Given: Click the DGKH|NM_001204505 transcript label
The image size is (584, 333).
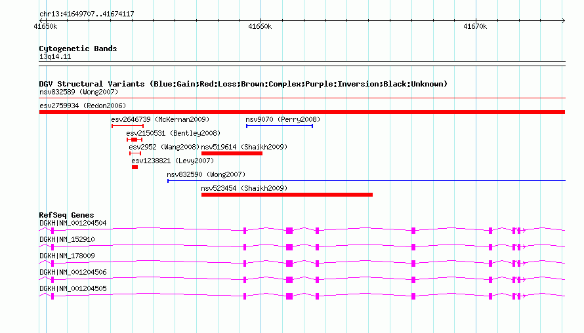Looking at the screenshot, I should (73, 288).
